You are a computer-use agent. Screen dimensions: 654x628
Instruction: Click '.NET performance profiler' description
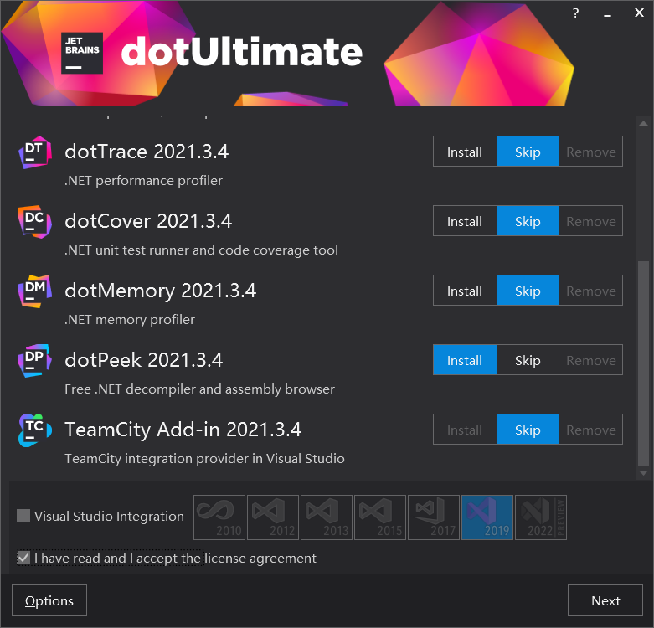(x=143, y=181)
